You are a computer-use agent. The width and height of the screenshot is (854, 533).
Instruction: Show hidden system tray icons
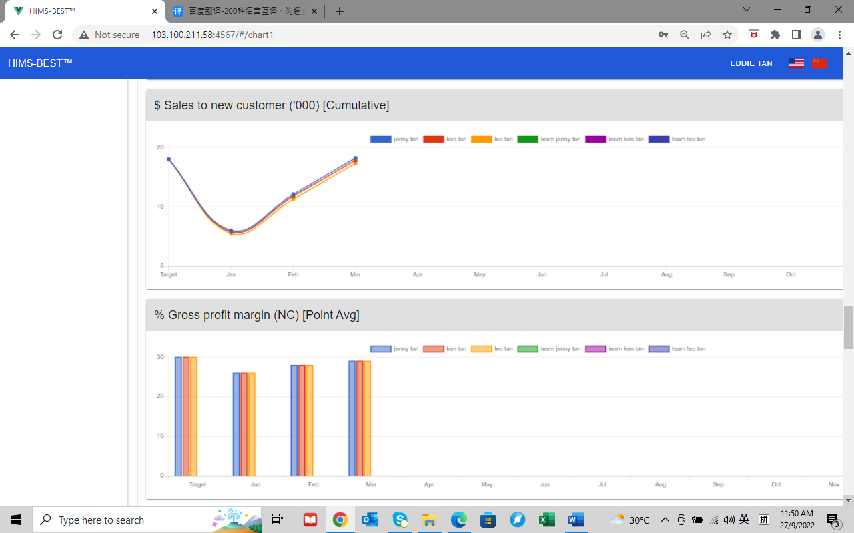pos(665,520)
